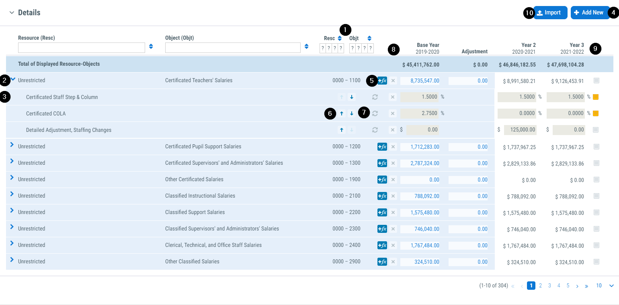Viewport: 619px width, 305px height.
Task: Edit base year amount 8,735,547.00
Action: click(420, 81)
